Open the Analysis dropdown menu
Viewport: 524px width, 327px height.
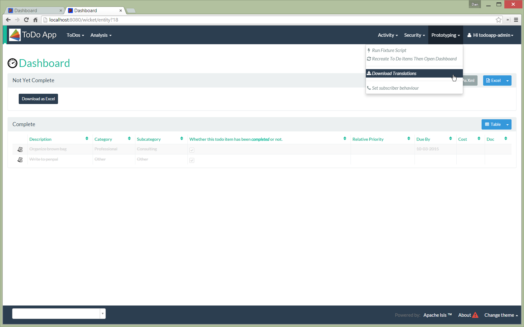click(101, 35)
